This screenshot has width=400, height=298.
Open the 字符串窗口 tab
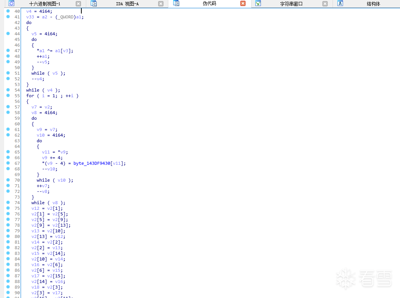click(291, 4)
